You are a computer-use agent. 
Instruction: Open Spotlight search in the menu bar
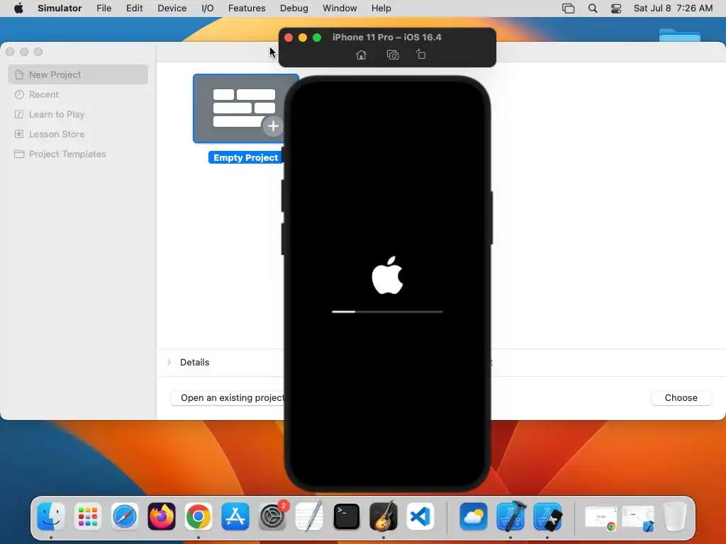click(x=593, y=8)
